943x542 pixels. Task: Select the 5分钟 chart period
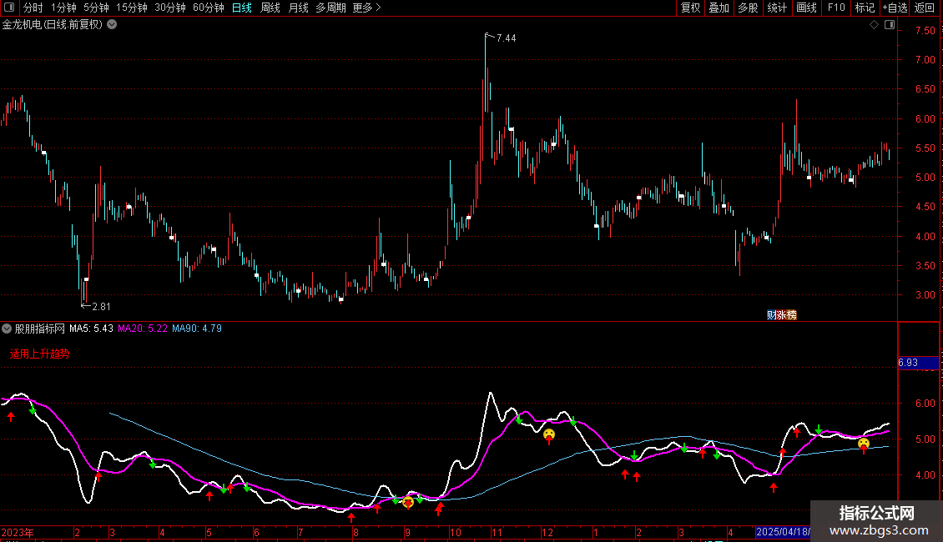pos(96,8)
